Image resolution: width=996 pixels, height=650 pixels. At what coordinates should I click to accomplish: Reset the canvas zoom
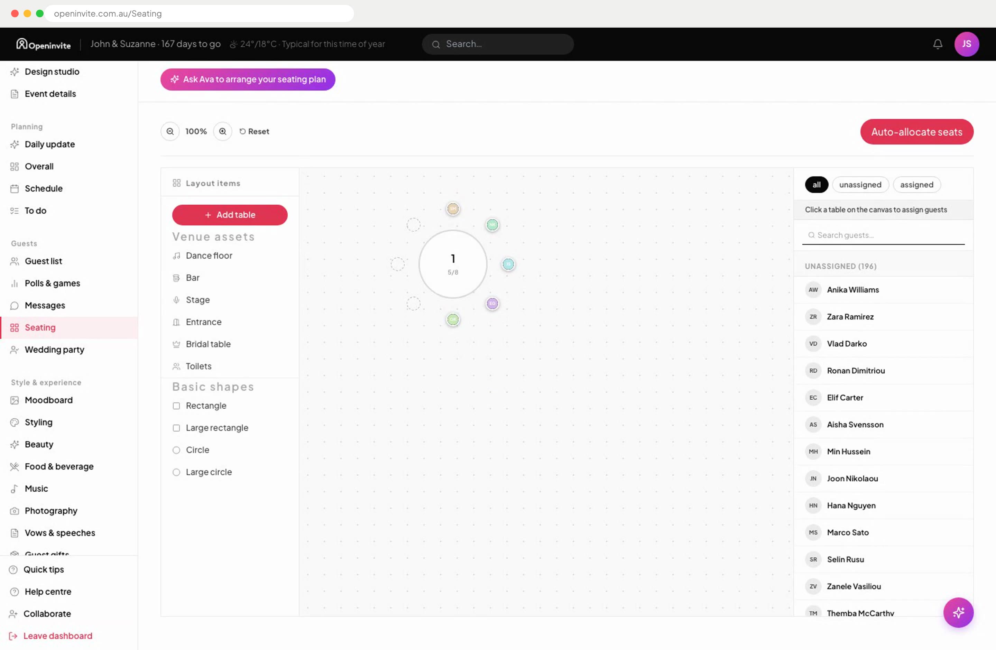(x=254, y=131)
